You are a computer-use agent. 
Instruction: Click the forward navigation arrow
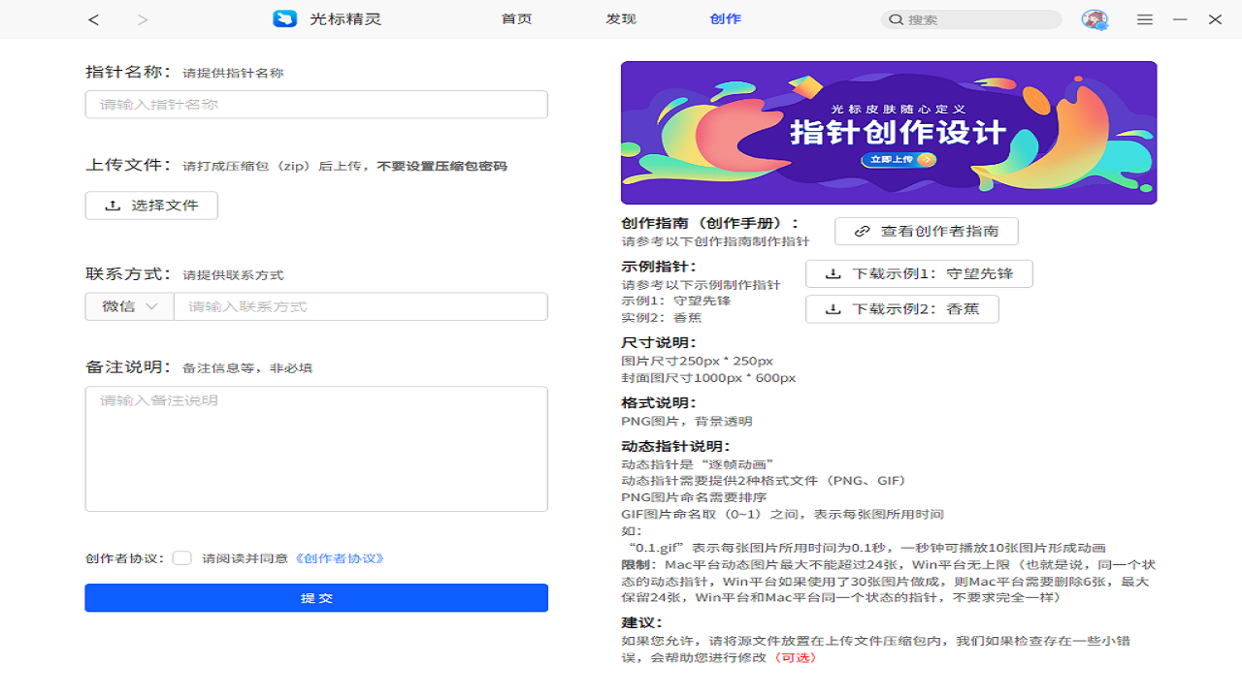142,18
